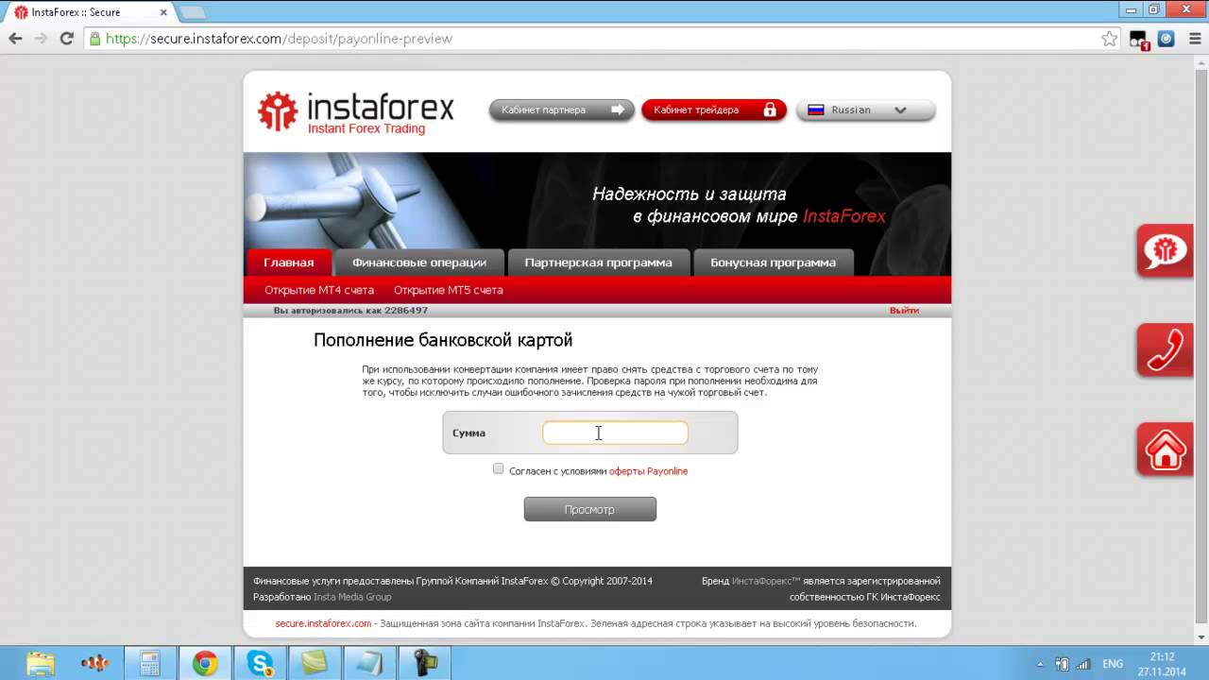Click the network signal tray icon
Viewport: 1209px width, 680px height.
(x=1083, y=664)
